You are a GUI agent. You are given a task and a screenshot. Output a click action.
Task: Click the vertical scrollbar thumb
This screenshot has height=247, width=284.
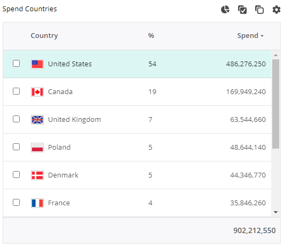275,104
